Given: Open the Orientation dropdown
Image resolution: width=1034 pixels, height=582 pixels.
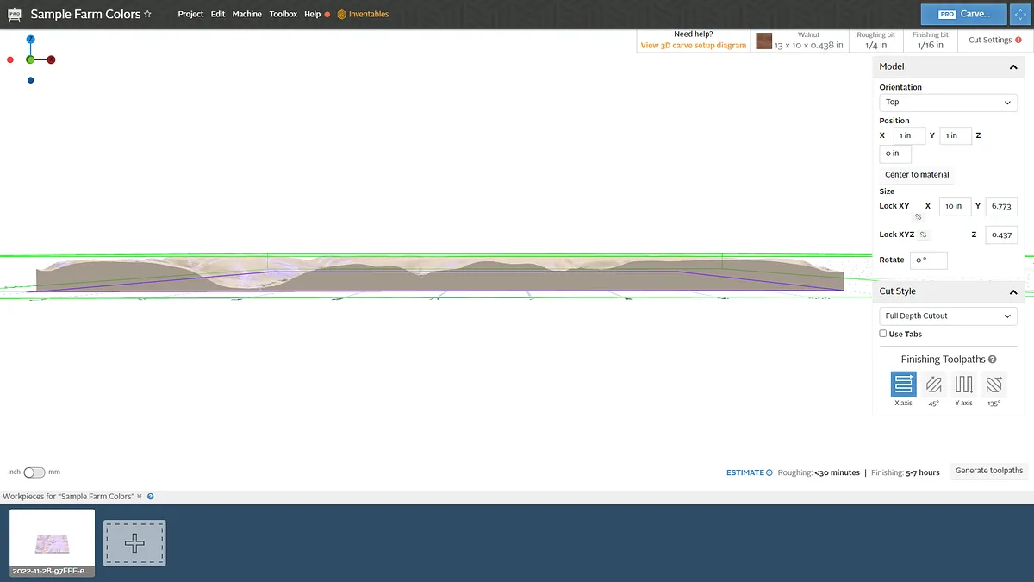Looking at the screenshot, I should click(948, 103).
